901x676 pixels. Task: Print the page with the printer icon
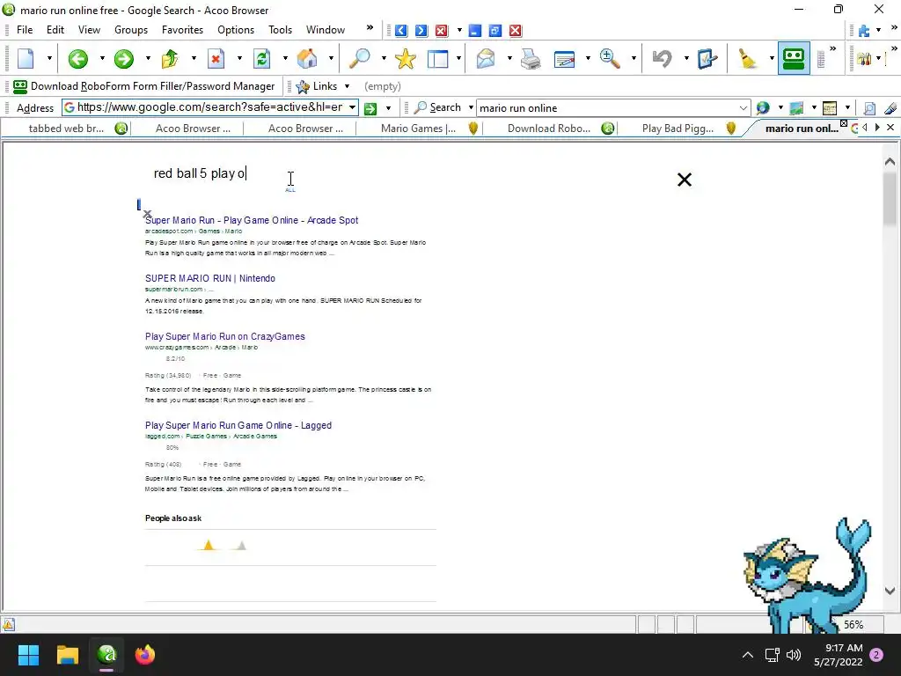tap(530, 59)
